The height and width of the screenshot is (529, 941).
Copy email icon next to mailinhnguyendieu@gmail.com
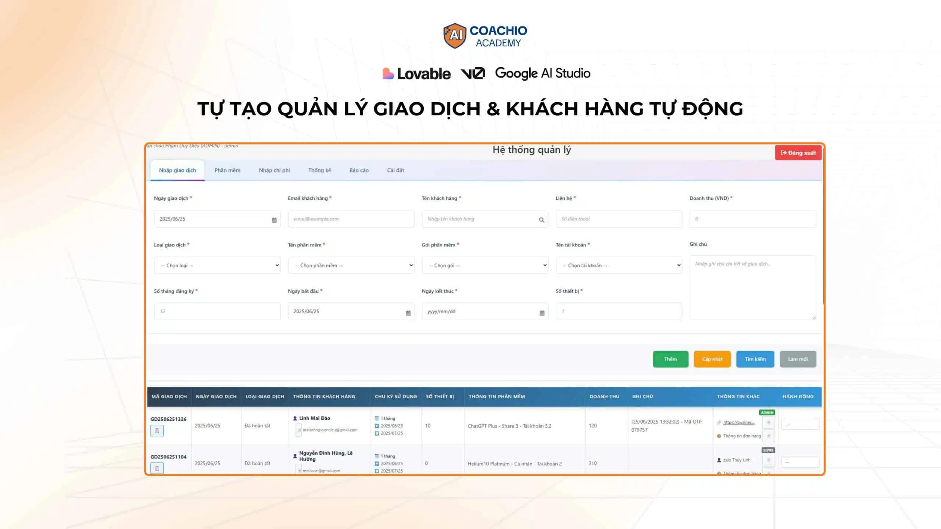point(299,430)
